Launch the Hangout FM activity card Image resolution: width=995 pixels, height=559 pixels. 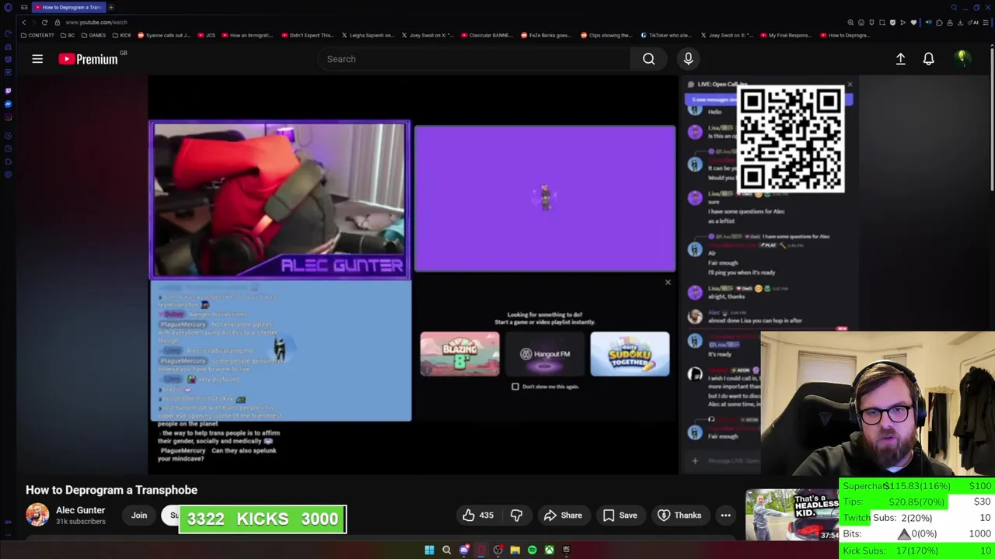[545, 354]
